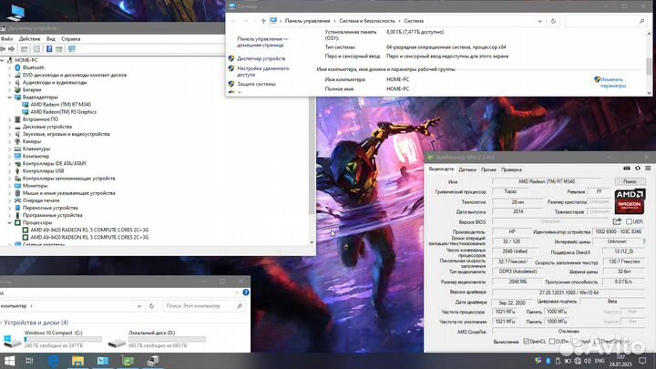Screen dimensions: 656x369
Task: Click the Поиск button in GPU-Z
Action: (630, 181)
